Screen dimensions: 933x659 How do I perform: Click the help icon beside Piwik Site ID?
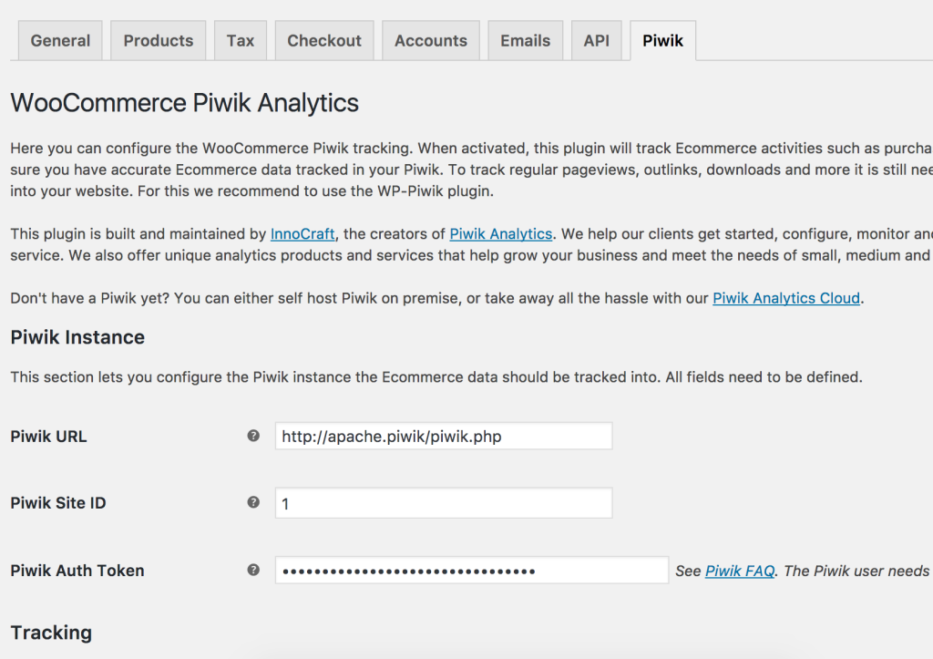(x=253, y=502)
